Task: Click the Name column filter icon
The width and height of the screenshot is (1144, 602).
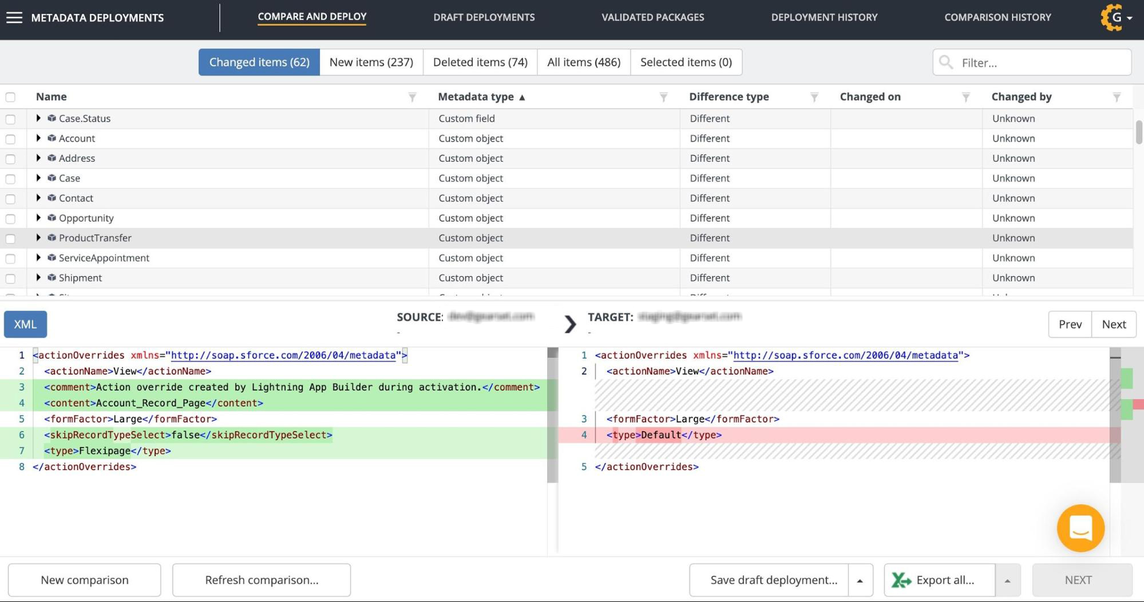Action: coord(412,97)
